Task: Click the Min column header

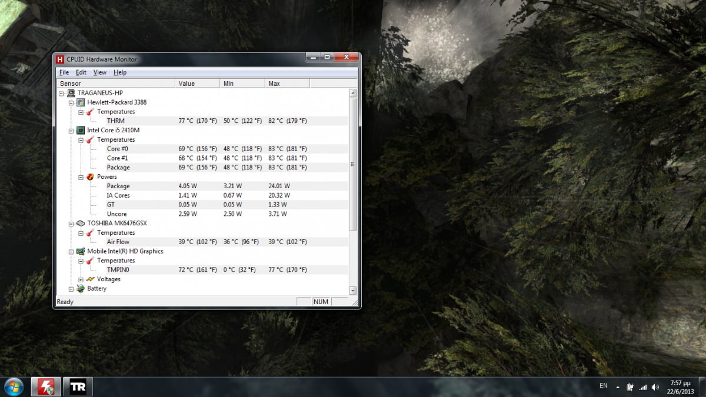Action: click(x=242, y=84)
